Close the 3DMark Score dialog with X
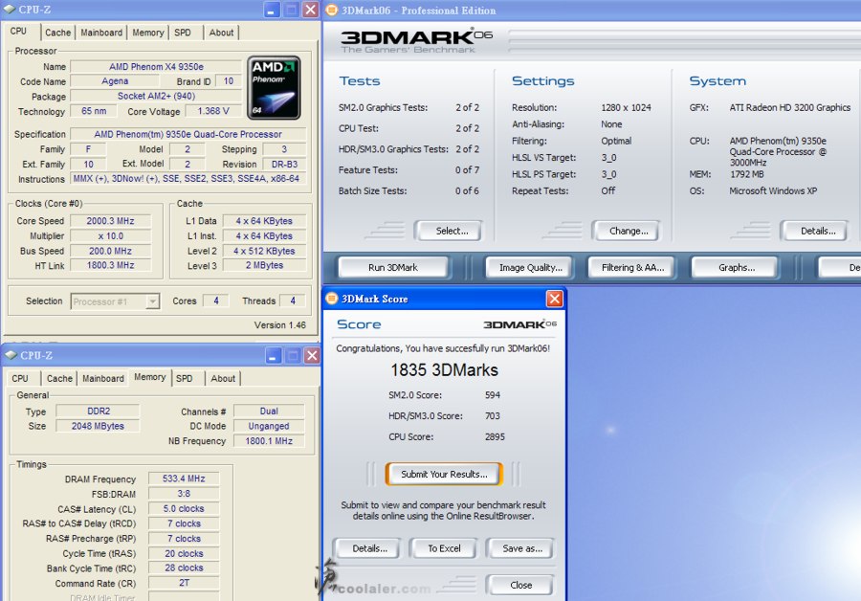 click(554, 299)
